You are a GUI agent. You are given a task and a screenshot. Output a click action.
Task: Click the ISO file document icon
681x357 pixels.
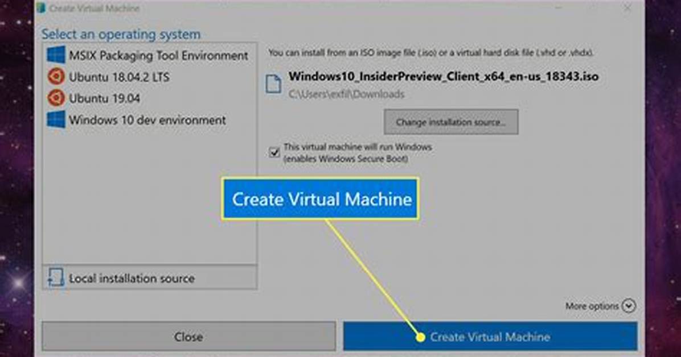(x=274, y=84)
